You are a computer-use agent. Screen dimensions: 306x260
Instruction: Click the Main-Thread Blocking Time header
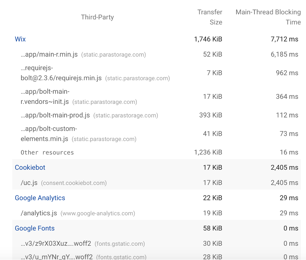point(268,17)
